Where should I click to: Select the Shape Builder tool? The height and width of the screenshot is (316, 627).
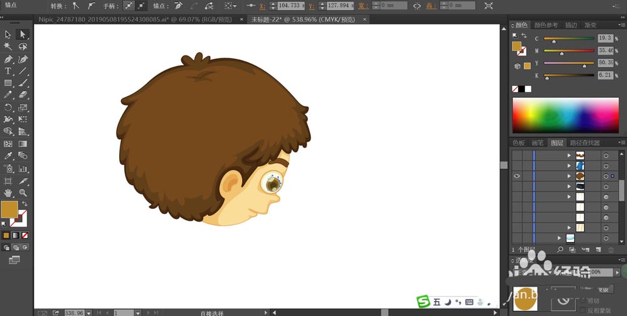[8, 131]
